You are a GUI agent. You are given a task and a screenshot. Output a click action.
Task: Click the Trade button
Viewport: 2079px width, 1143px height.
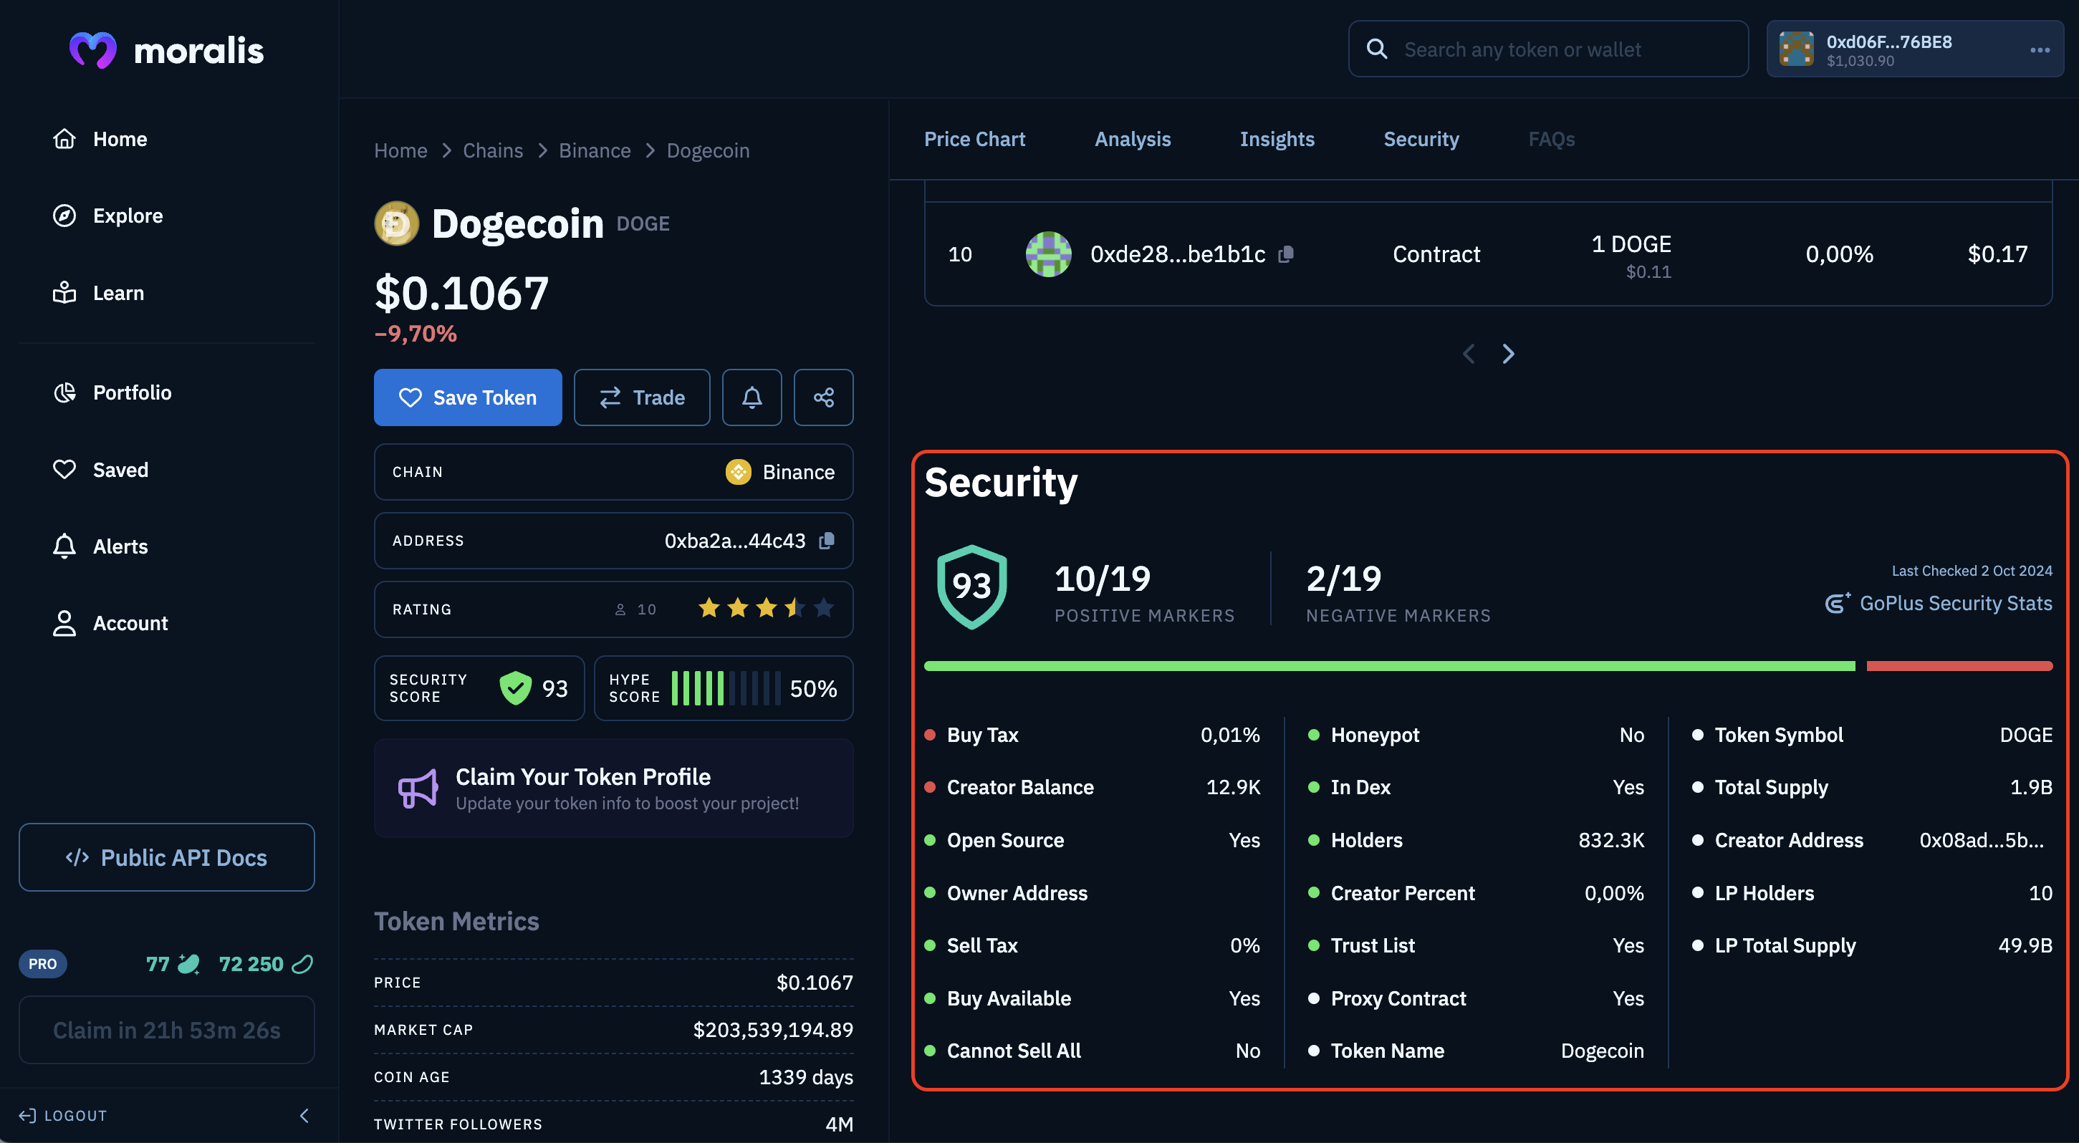(642, 397)
